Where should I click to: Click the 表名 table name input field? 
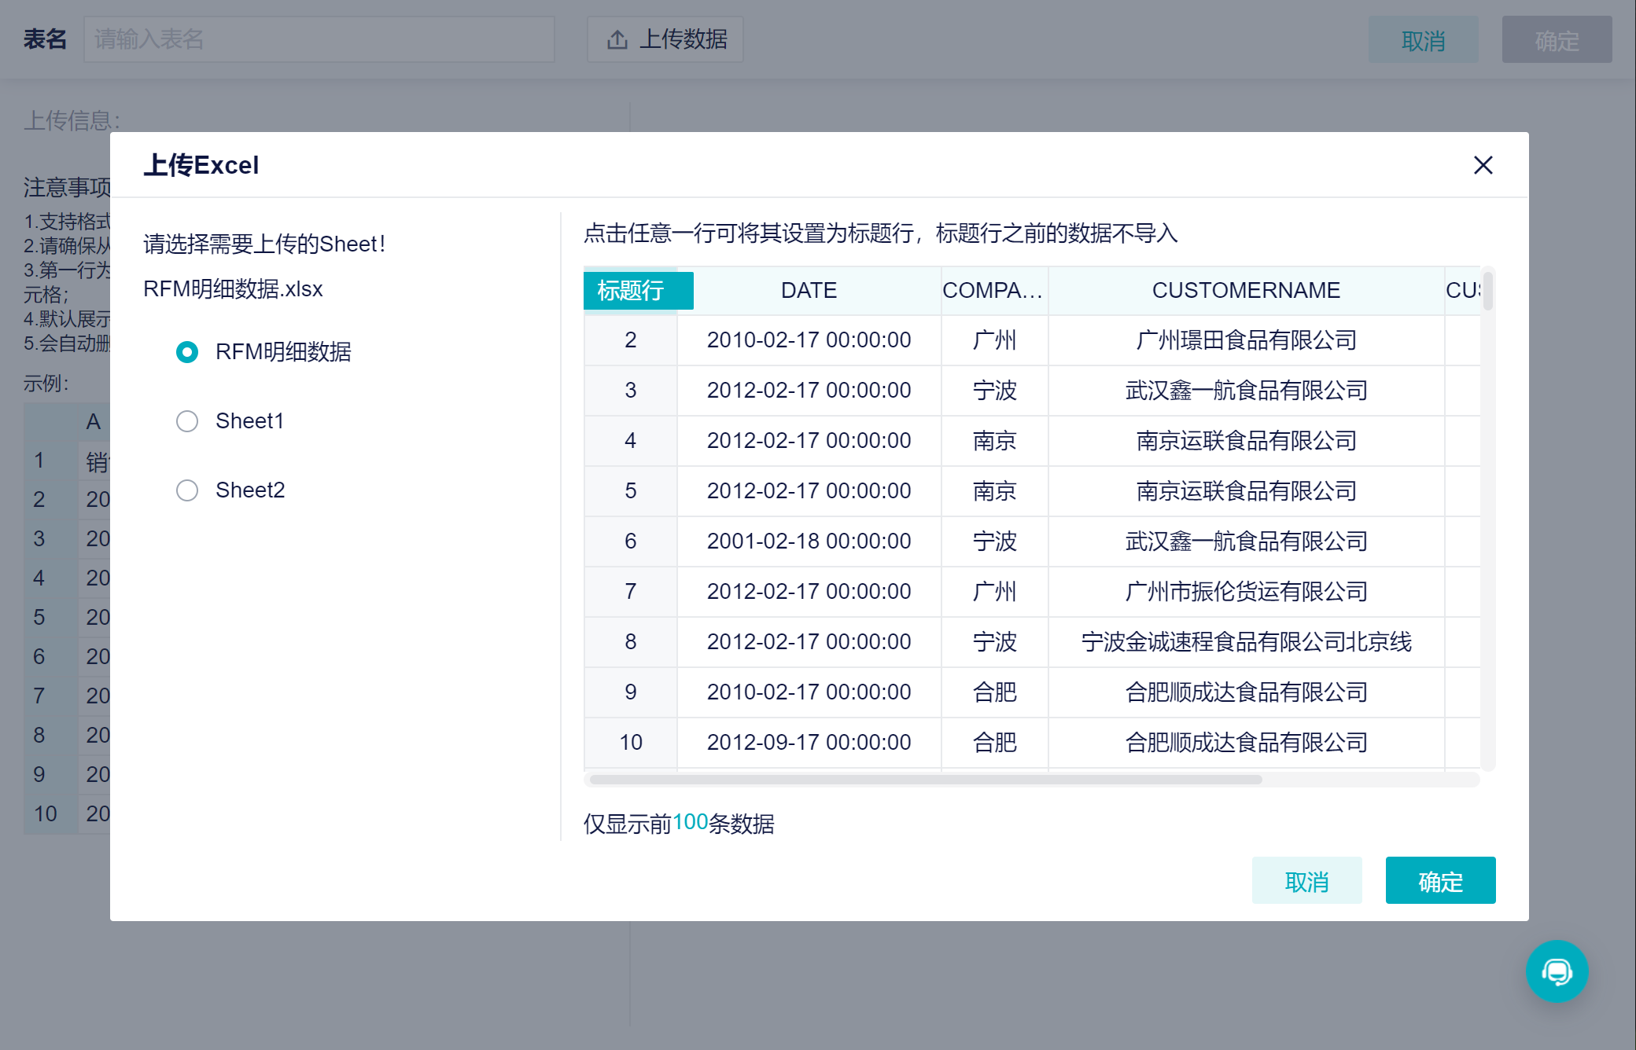(319, 39)
